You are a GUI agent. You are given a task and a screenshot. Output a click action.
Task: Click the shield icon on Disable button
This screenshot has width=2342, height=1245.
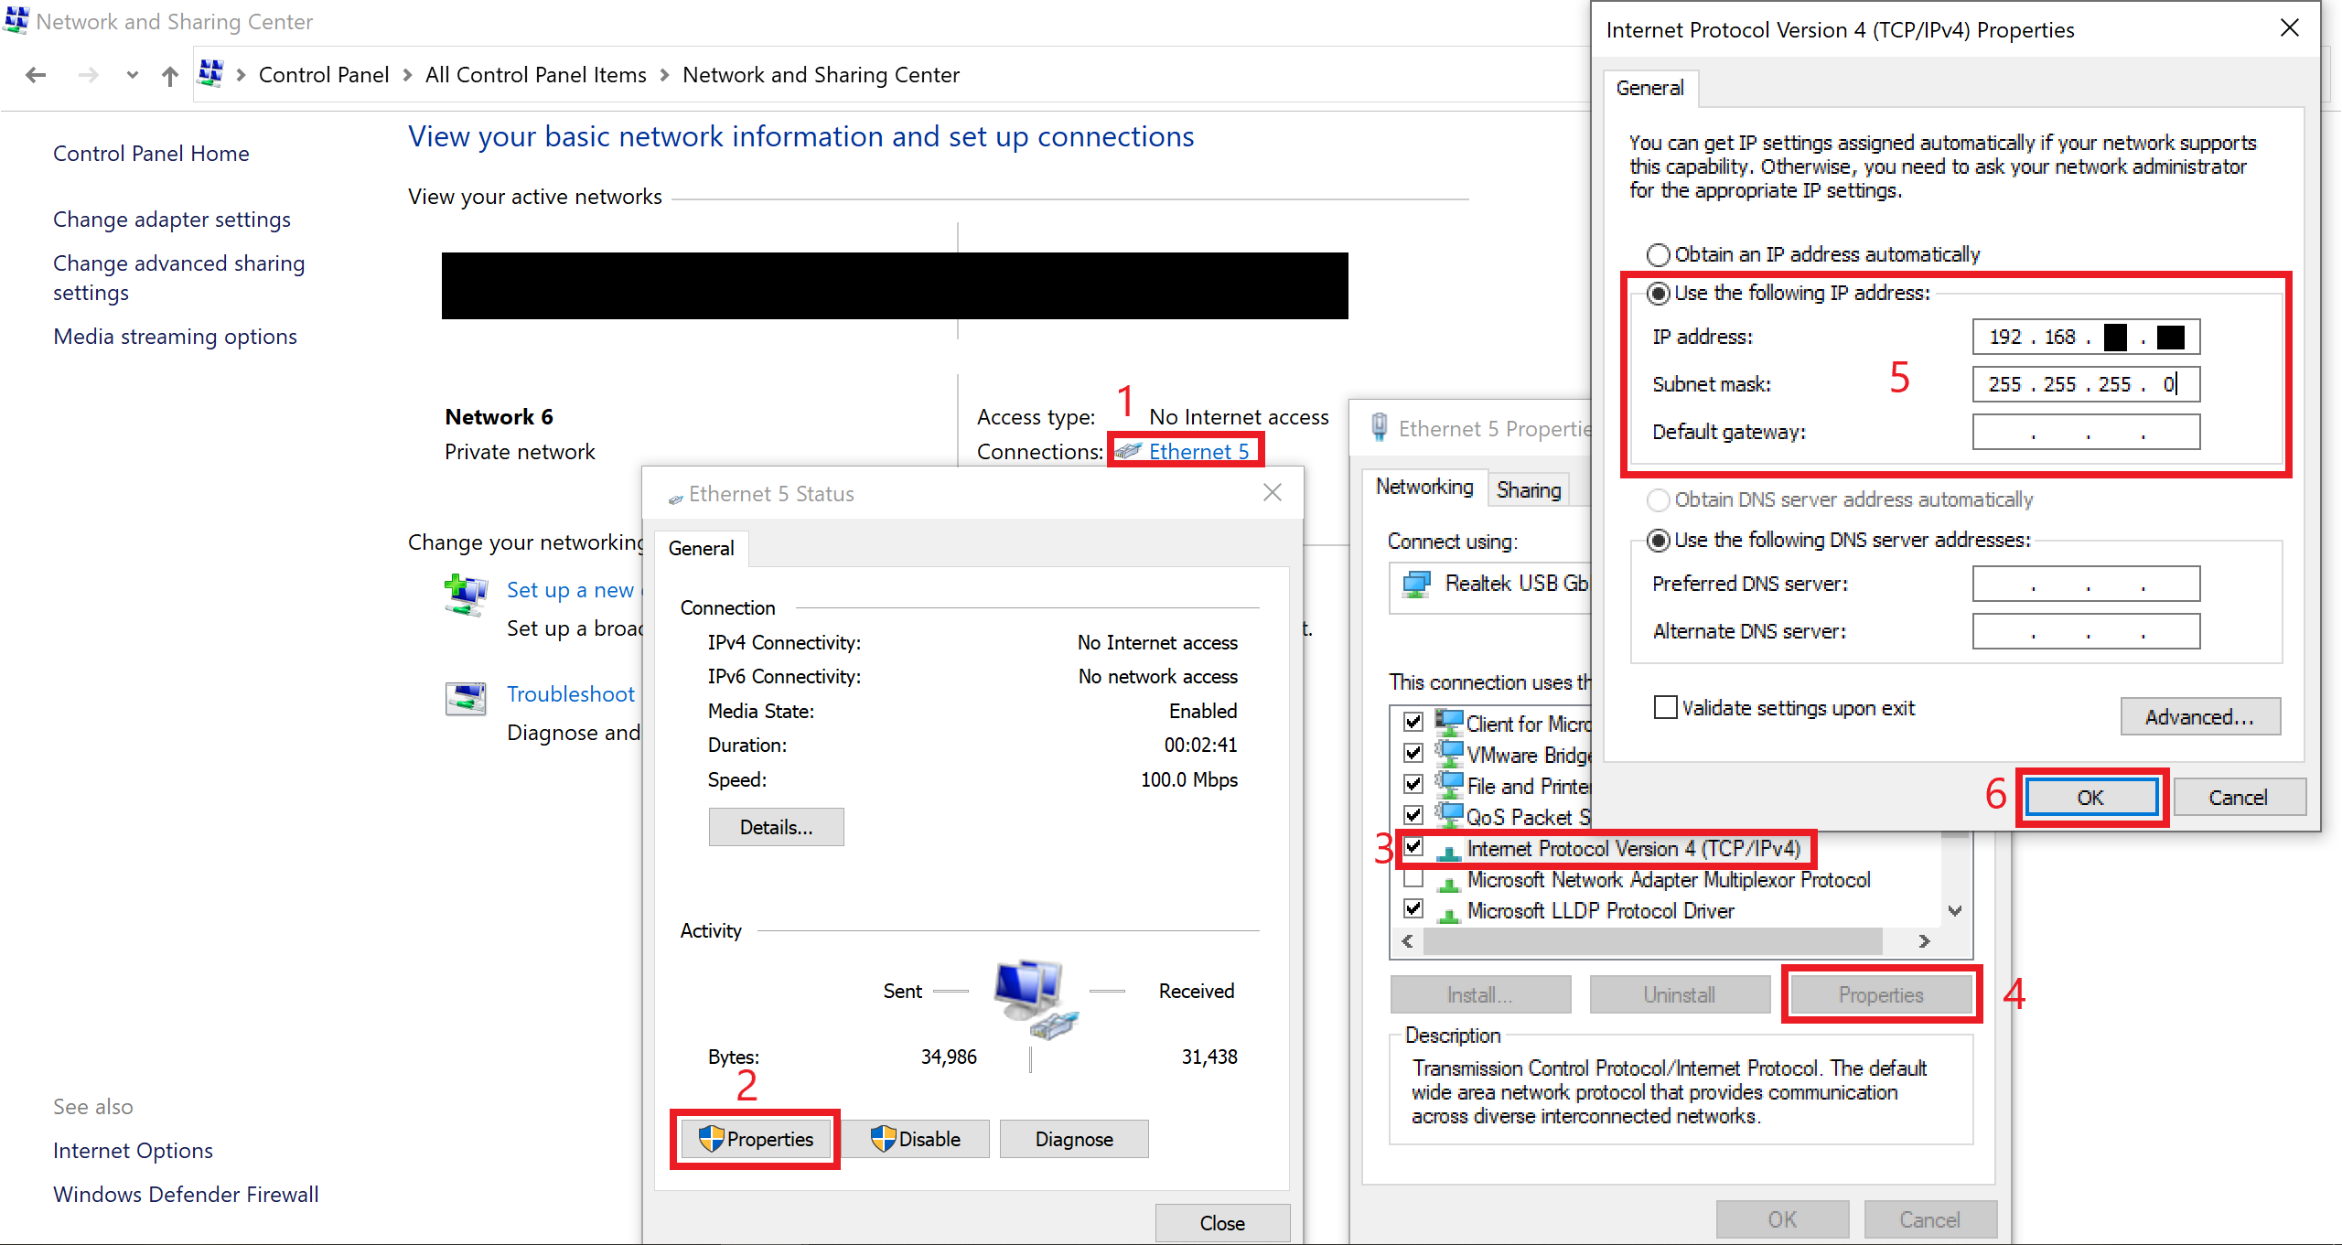click(882, 1139)
